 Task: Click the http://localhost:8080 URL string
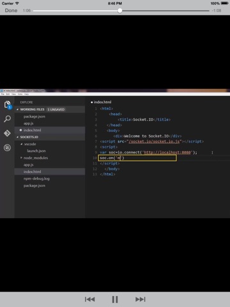point(167,152)
